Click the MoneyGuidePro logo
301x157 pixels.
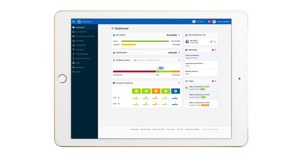[139, 60]
